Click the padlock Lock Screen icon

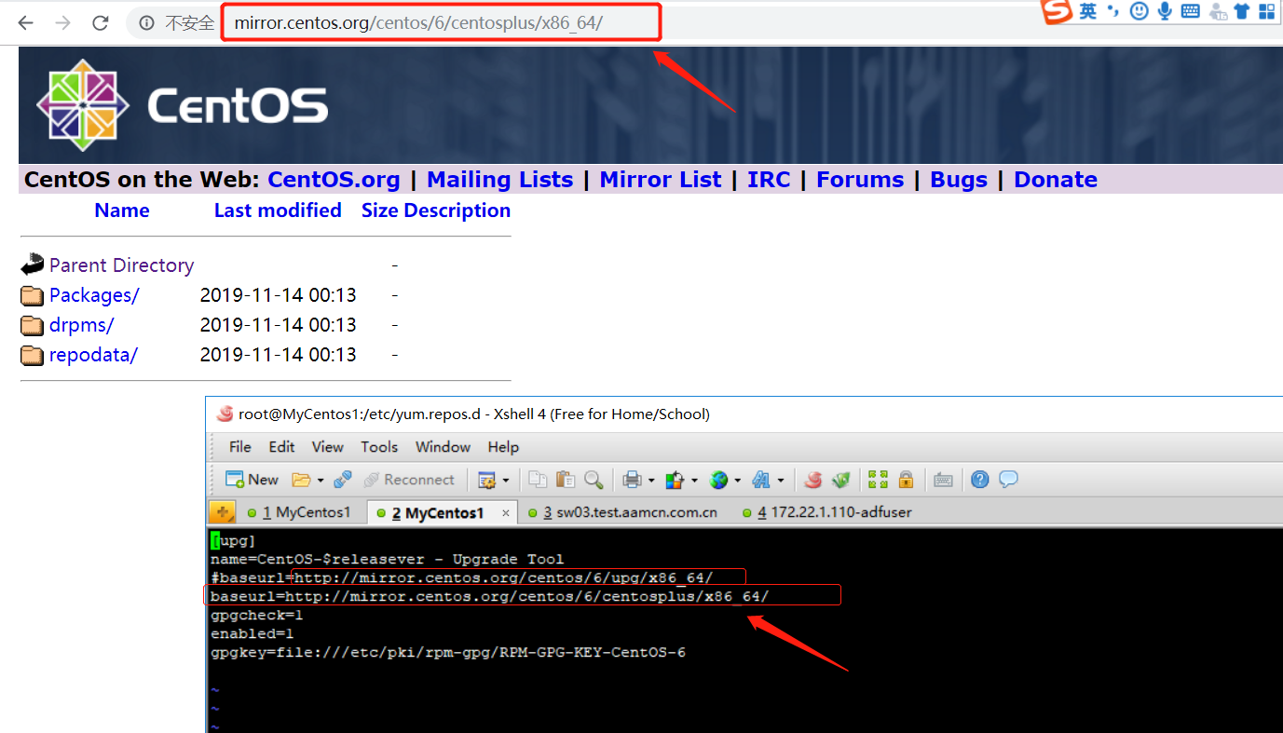[906, 480]
